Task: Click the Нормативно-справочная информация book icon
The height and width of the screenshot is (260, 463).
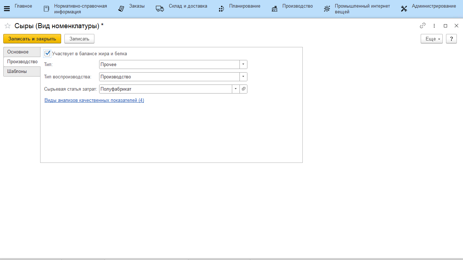Action: click(46, 9)
